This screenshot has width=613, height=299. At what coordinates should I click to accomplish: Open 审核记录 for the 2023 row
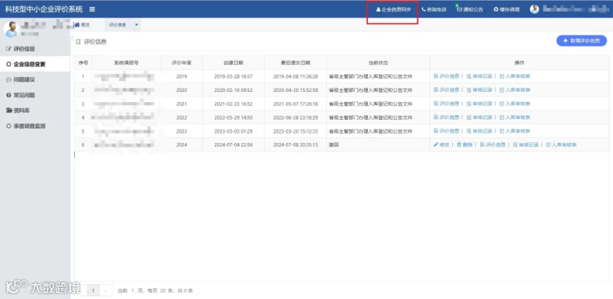click(480, 131)
